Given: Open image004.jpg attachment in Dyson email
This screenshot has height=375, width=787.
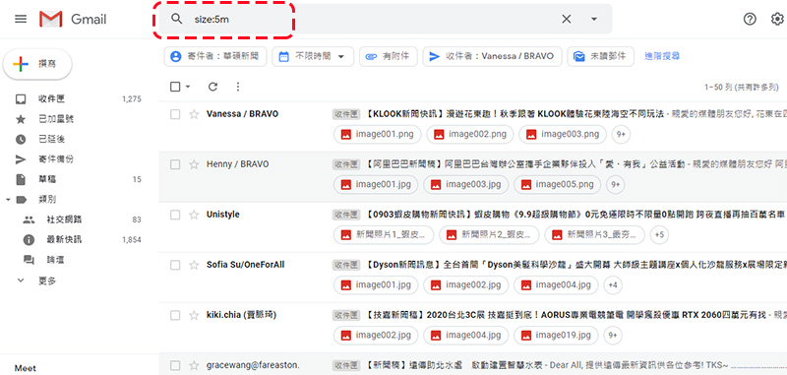Looking at the screenshot, I should click(556, 285).
